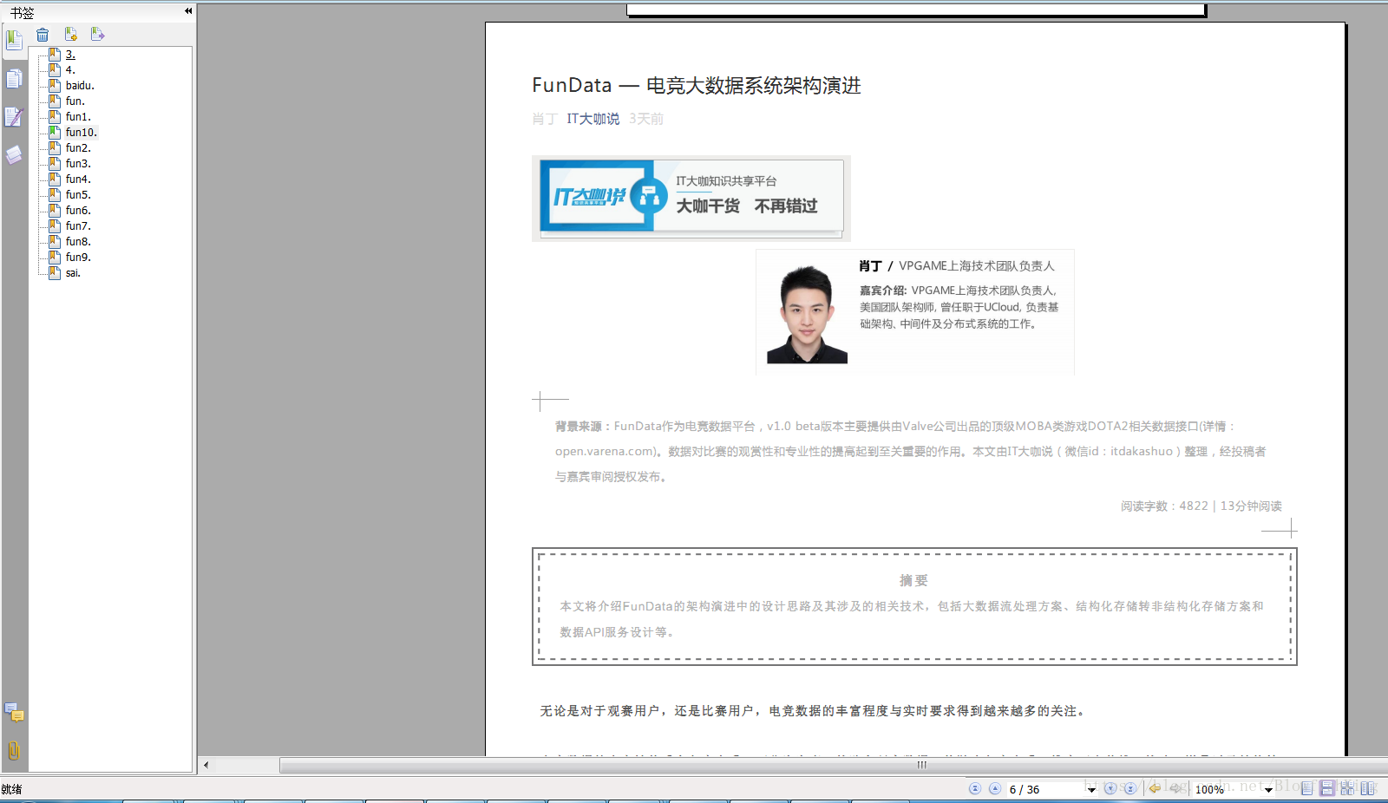This screenshot has height=803, width=1388.
Task: Go forward to the next view
Action: tap(1176, 788)
